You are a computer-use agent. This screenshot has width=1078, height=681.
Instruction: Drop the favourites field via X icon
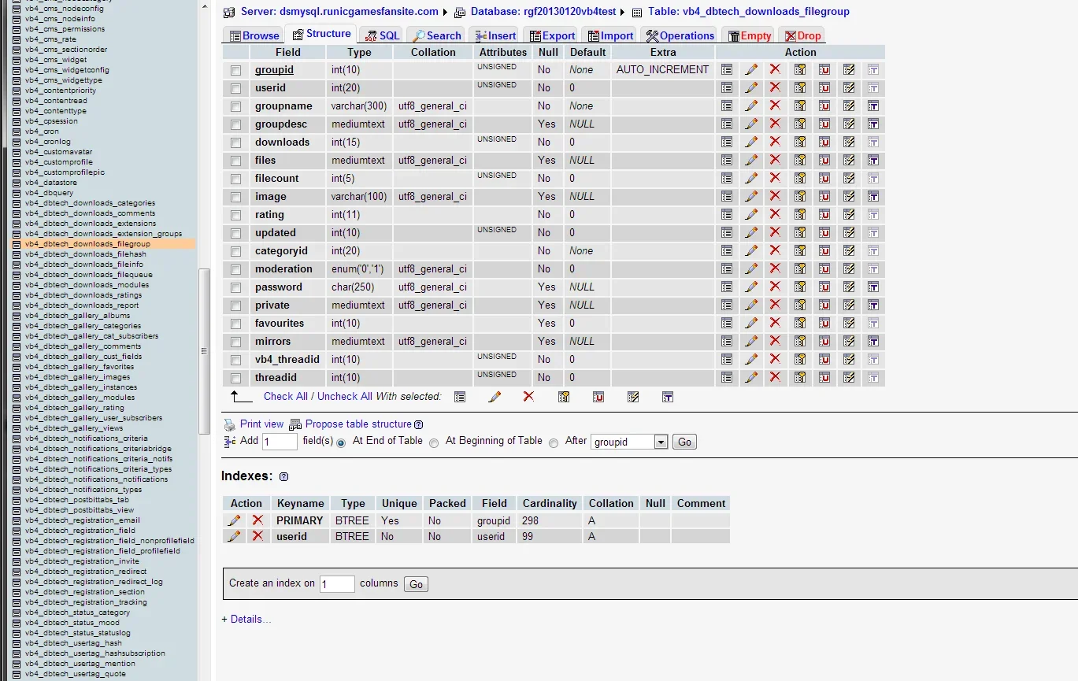click(x=775, y=323)
